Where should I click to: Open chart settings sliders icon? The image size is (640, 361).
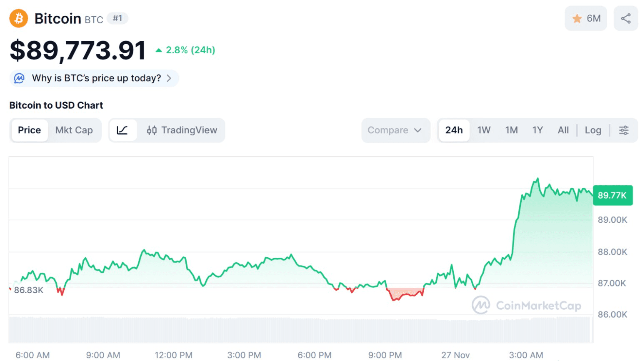pyautogui.click(x=624, y=130)
